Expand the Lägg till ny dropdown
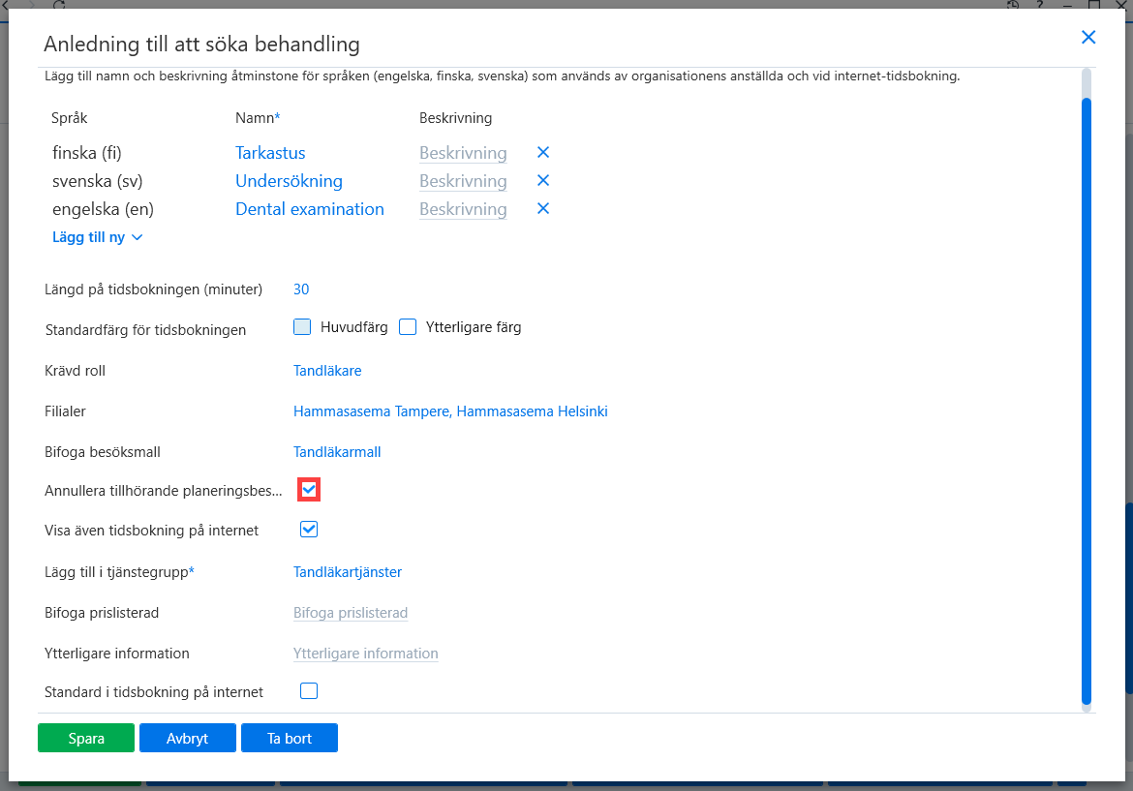 [x=98, y=237]
